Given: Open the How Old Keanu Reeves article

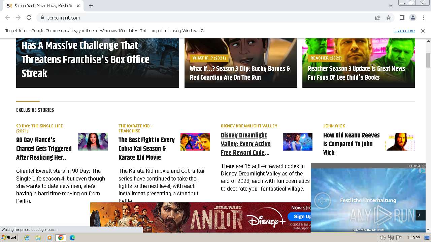Looking at the screenshot, I should click(x=351, y=144).
